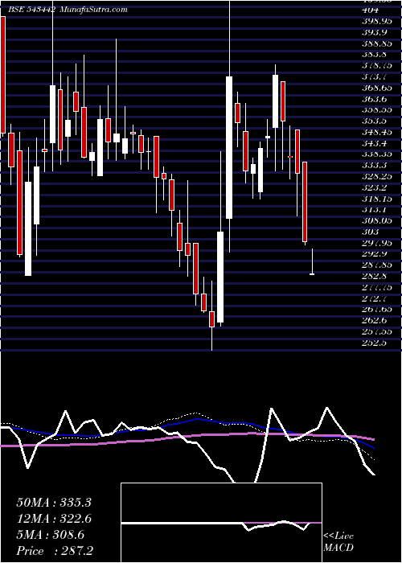Pick the 287.85 price label
This screenshot has width=402, height=563.
coord(377,265)
